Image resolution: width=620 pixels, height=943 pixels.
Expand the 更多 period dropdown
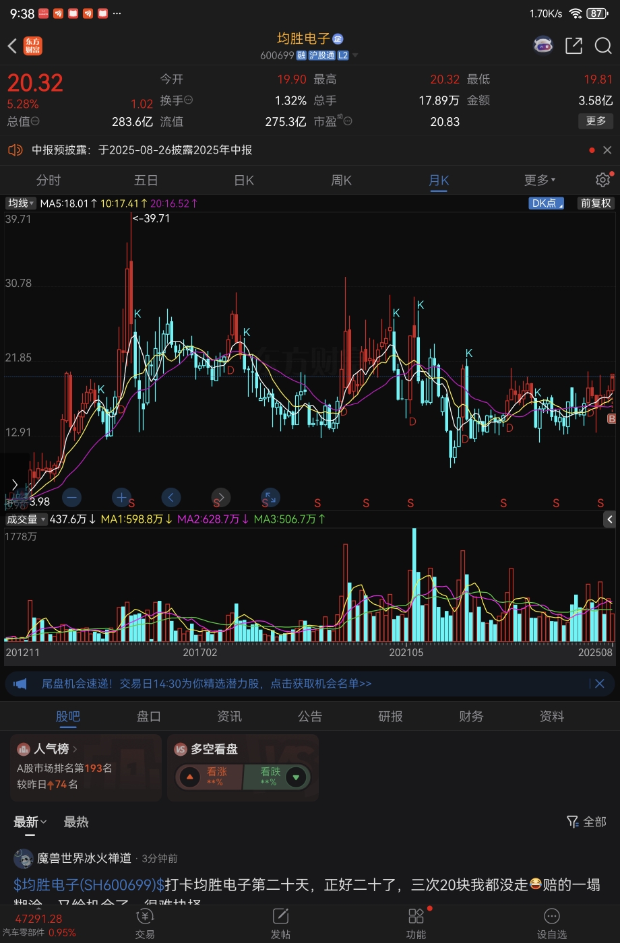[540, 180]
